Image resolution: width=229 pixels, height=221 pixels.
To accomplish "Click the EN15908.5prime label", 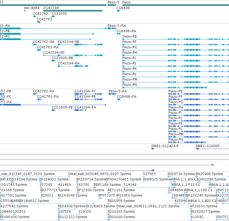I will (209, 174).
